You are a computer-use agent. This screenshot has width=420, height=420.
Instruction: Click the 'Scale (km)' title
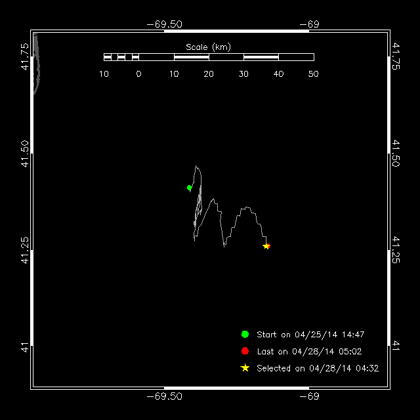tap(208, 47)
